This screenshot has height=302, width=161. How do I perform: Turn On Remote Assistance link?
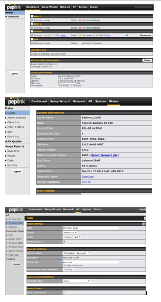click(x=87, y=182)
